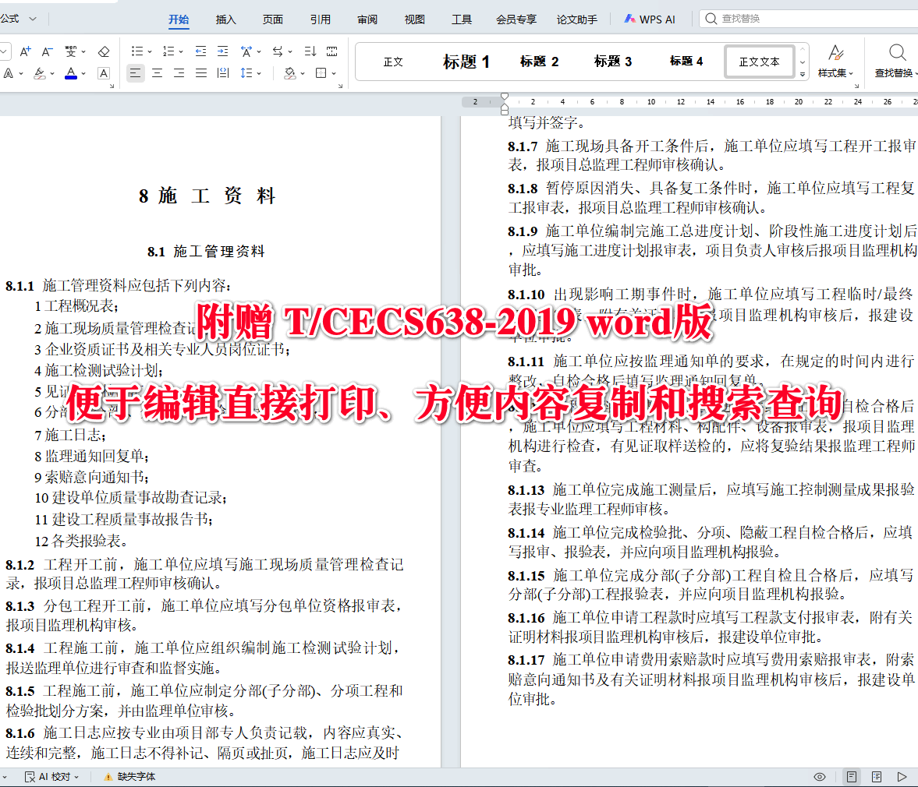Center align text
Screen dimensions: 918x787
[x=157, y=73]
